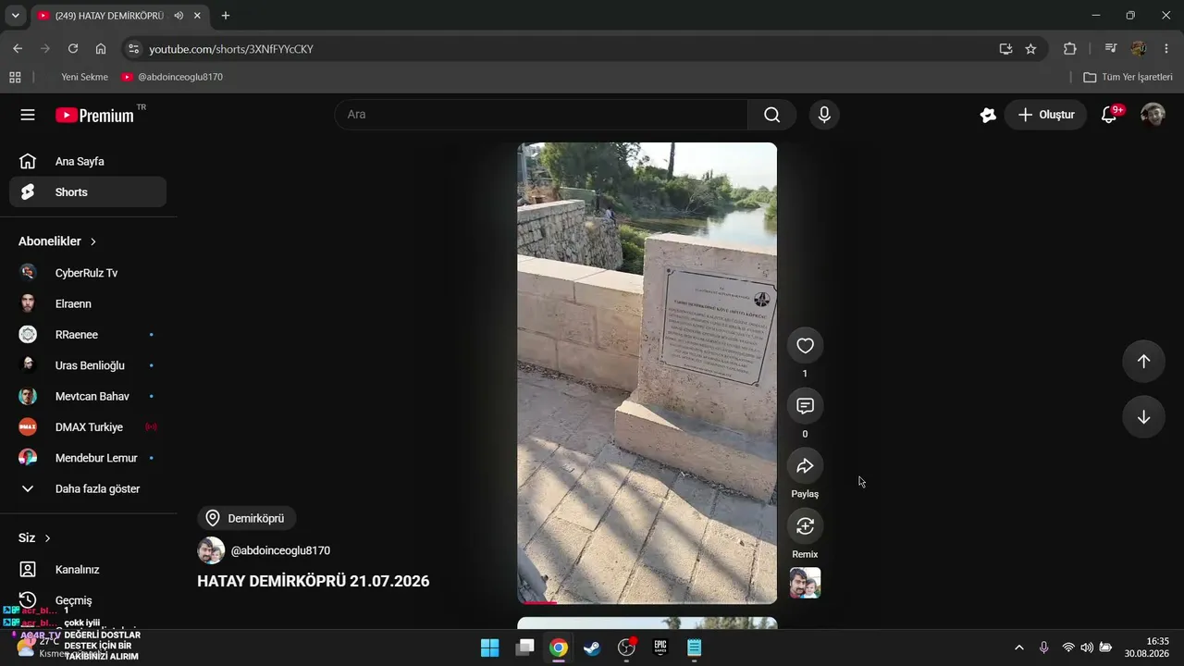The height and width of the screenshot is (666, 1184).
Task: Expand the Siz section
Action: tap(34, 538)
